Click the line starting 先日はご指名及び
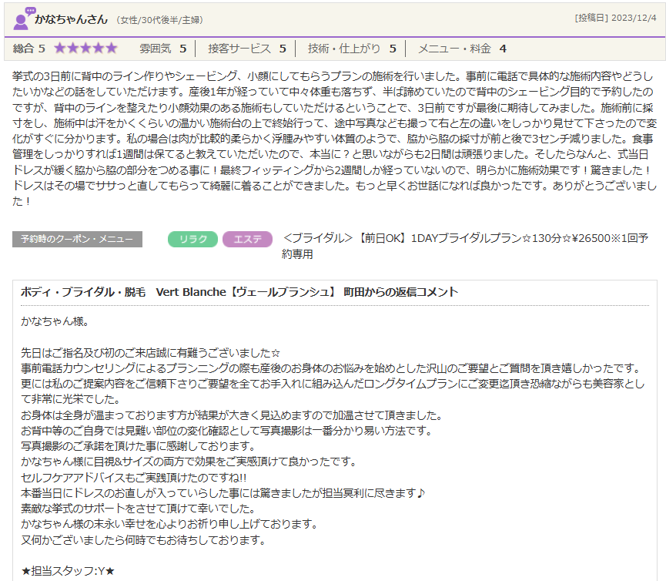 click(150, 353)
